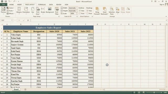Switch to Page Layout view in status bar
This screenshot has height=94, width=168.
point(139,92)
